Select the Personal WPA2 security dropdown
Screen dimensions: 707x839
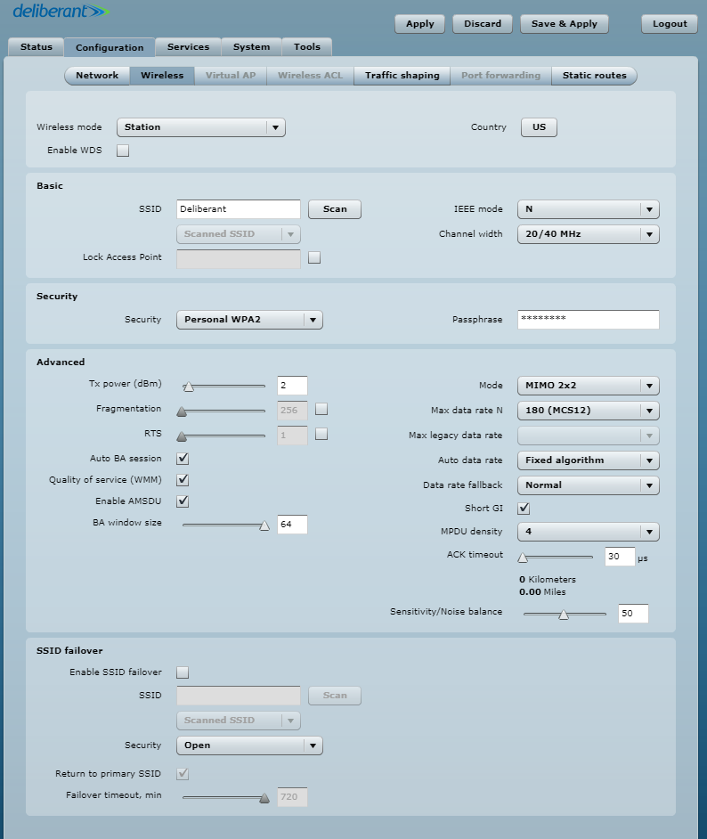(x=248, y=320)
